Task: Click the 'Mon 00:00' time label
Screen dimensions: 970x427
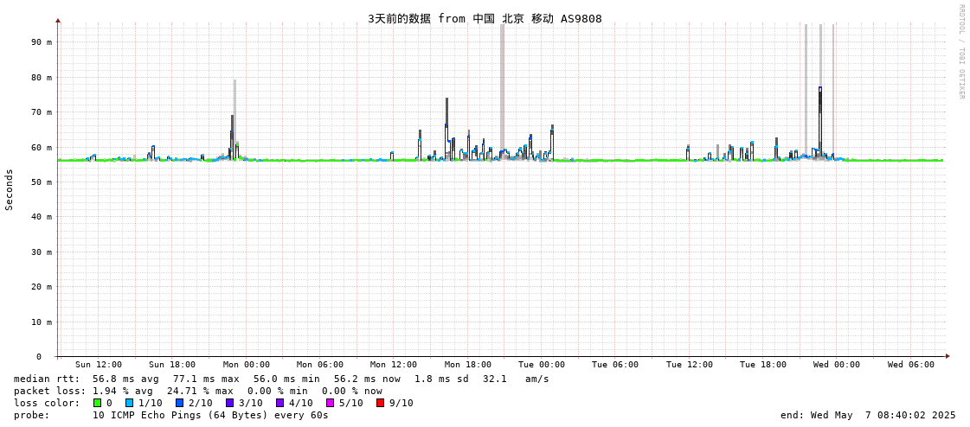Action: (x=247, y=365)
